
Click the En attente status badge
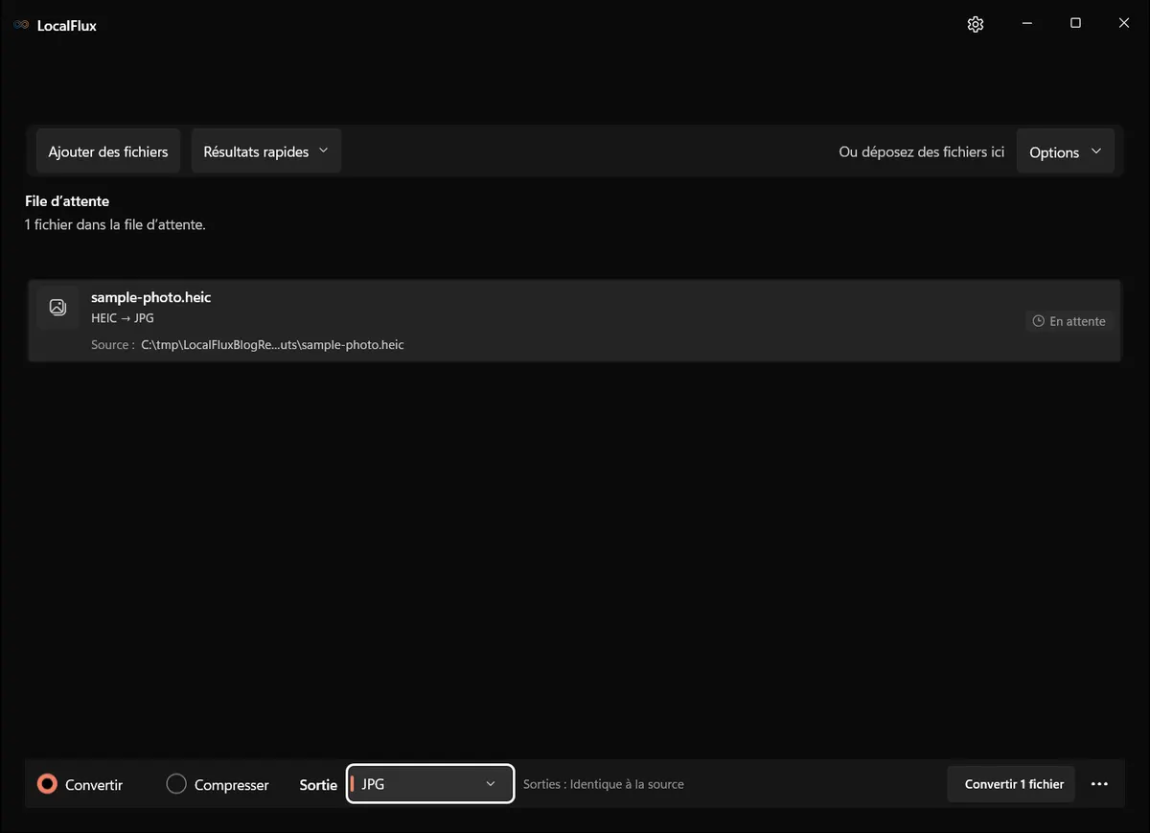click(x=1069, y=322)
